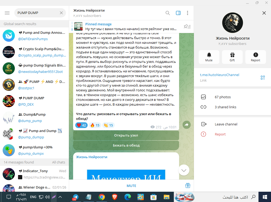Add heart reaction with 42 count

[x=81, y=125]
